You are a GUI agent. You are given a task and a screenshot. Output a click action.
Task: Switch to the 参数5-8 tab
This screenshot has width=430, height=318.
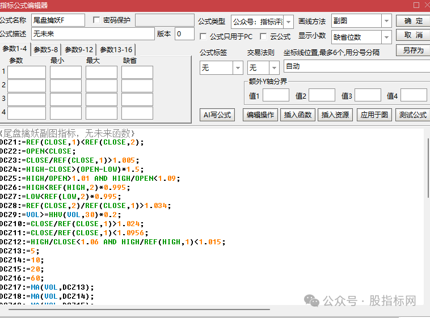coord(46,50)
